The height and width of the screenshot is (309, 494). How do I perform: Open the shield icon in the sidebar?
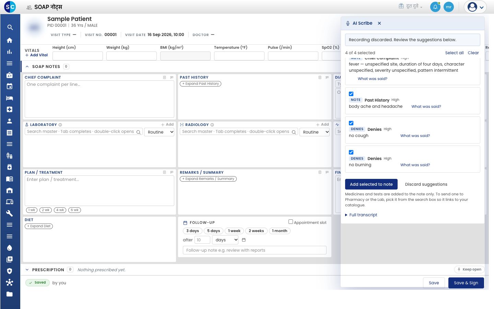tap(10, 271)
